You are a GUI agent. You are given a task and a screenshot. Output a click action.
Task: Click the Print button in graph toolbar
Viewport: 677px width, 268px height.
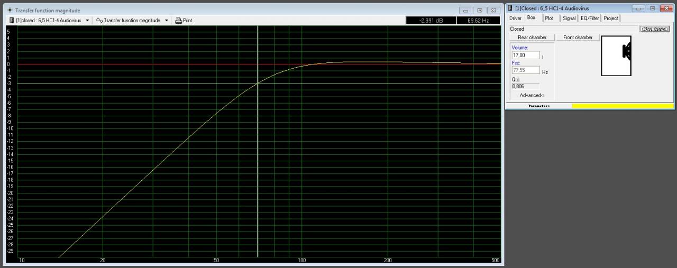[x=183, y=21]
